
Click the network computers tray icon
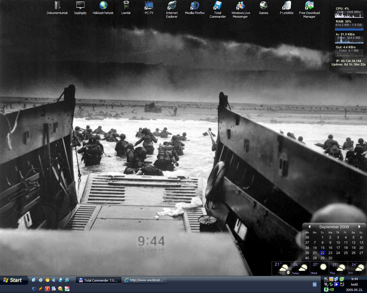[x=336, y=279]
